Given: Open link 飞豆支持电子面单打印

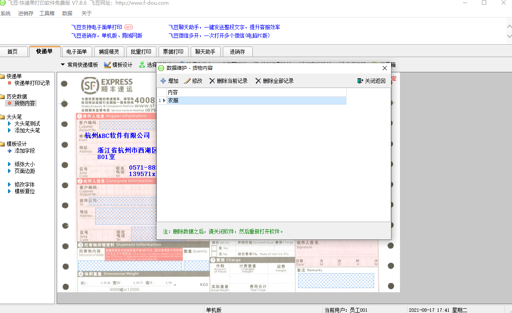Looking at the screenshot, I should pos(97,27).
